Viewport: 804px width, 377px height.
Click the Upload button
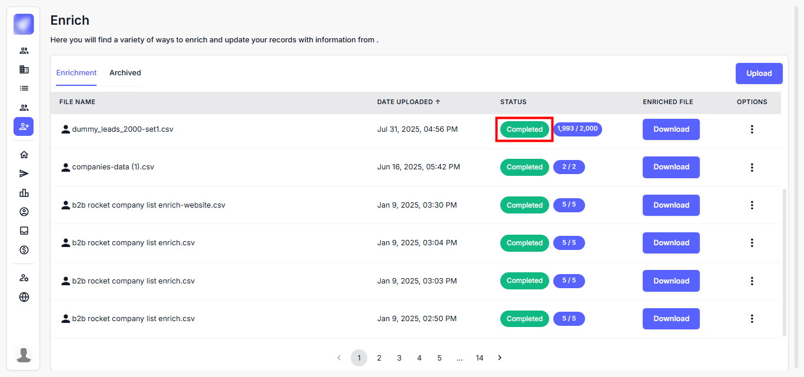(x=759, y=74)
